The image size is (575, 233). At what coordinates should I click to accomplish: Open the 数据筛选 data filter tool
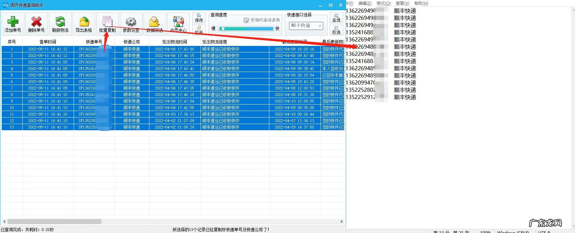[x=155, y=24]
